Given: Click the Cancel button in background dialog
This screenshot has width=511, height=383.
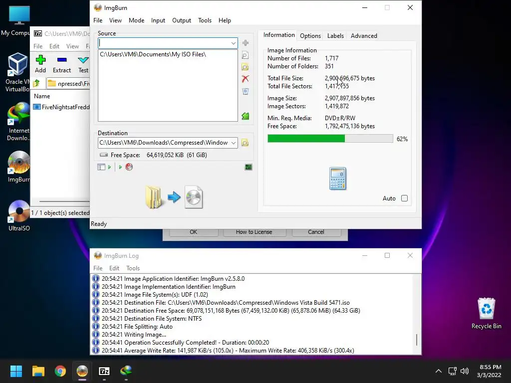Looking at the screenshot, I should pos(316,232).
